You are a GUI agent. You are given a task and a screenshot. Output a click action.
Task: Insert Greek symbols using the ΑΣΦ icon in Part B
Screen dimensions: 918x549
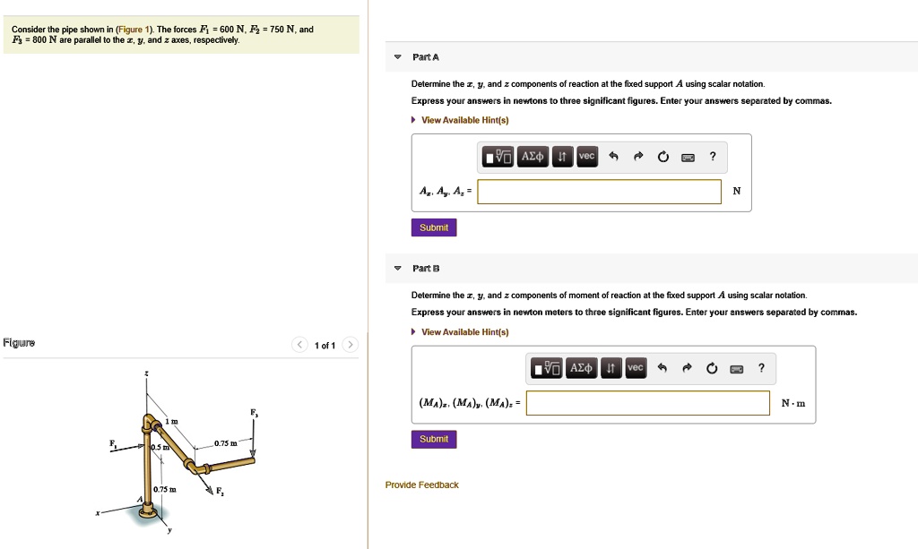(x=581, y=367)
